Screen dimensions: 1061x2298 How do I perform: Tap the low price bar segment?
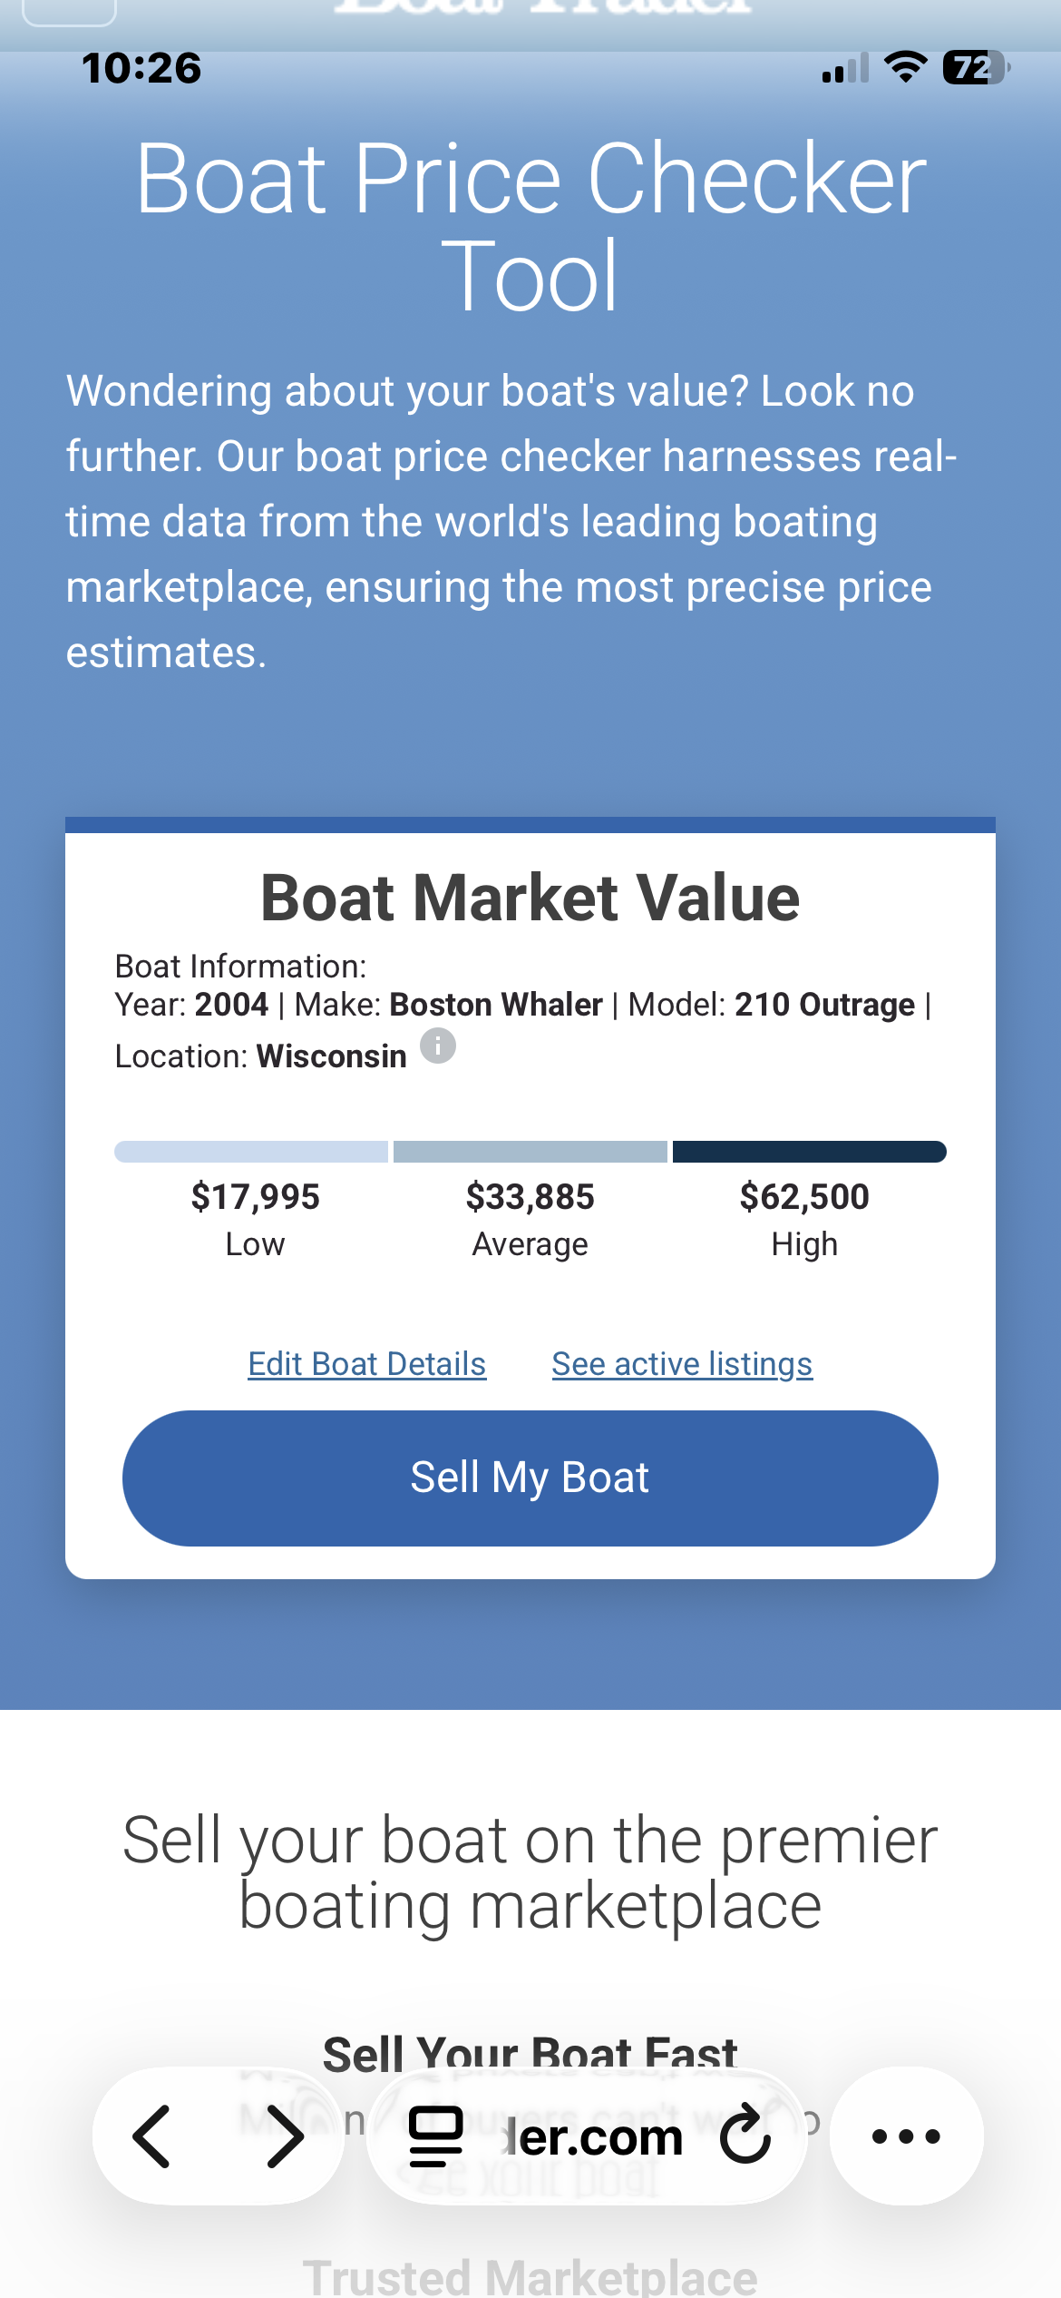[x=251, y=1152]
